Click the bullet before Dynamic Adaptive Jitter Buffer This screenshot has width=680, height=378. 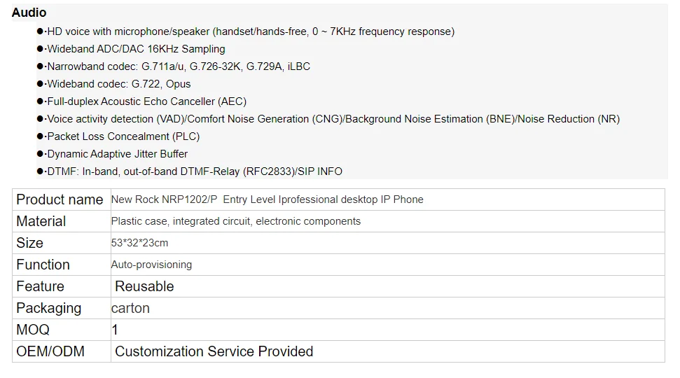pyautogui.click(x=41, y=154)
